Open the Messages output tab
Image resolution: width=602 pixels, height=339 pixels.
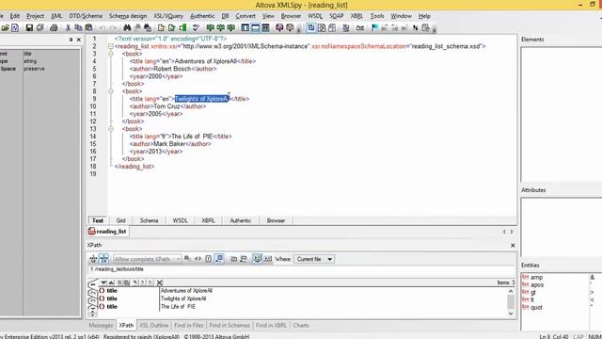tap(101, 326)
